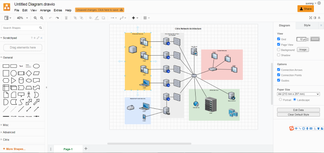
Task: Click the To Front toolbar icon
Action: point(75,18)
